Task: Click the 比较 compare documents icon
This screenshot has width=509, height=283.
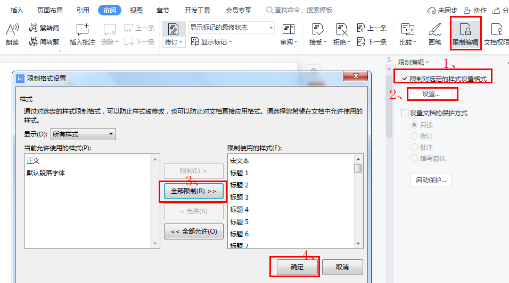Action: (407, 30)
